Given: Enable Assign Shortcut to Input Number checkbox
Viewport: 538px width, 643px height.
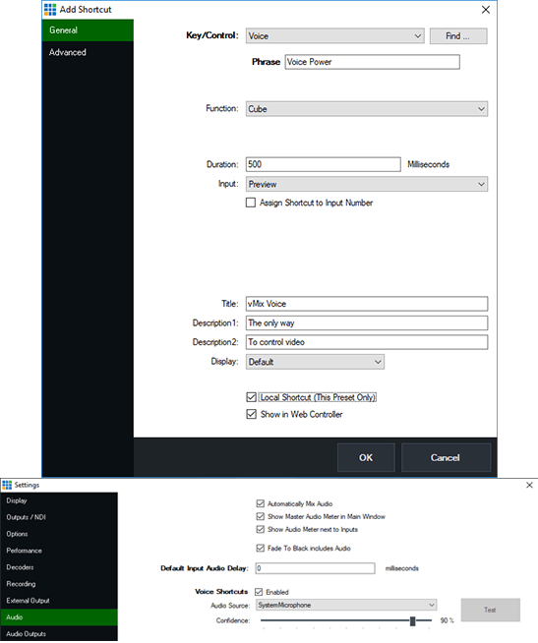Looking at the screenshot, I should click(251, 203).
